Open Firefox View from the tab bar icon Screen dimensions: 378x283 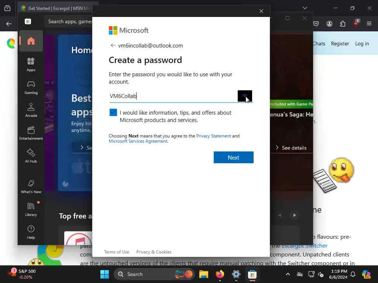click(x=7, y=8)
